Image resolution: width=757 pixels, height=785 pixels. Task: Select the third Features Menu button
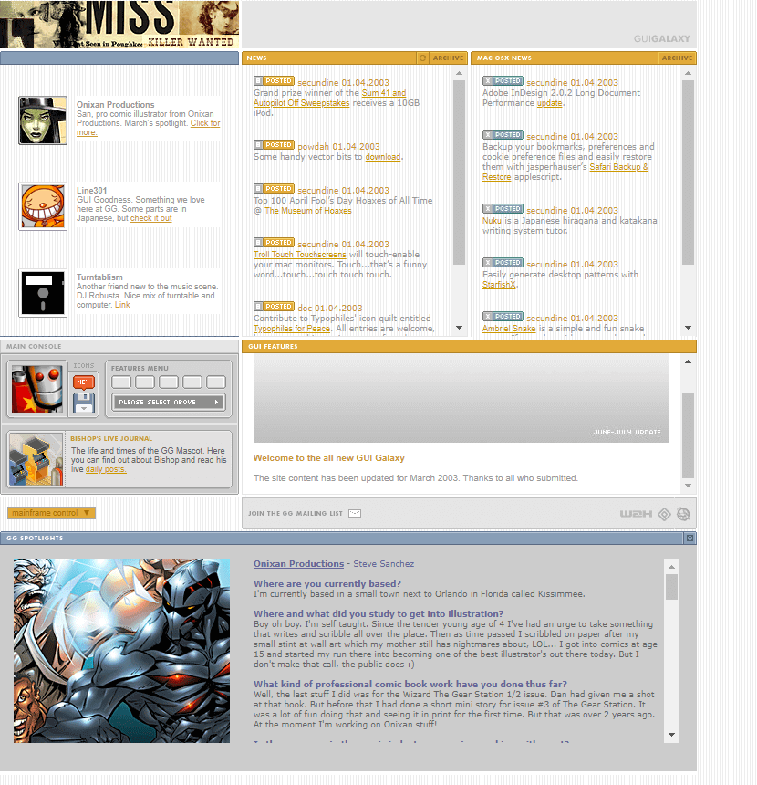(x=169, y=382)
